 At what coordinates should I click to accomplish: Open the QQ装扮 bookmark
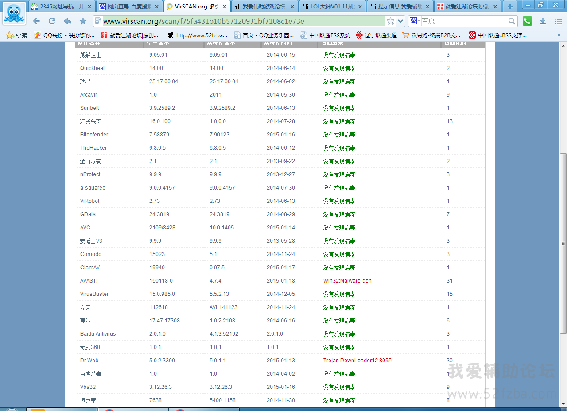(x=64, y=35)
